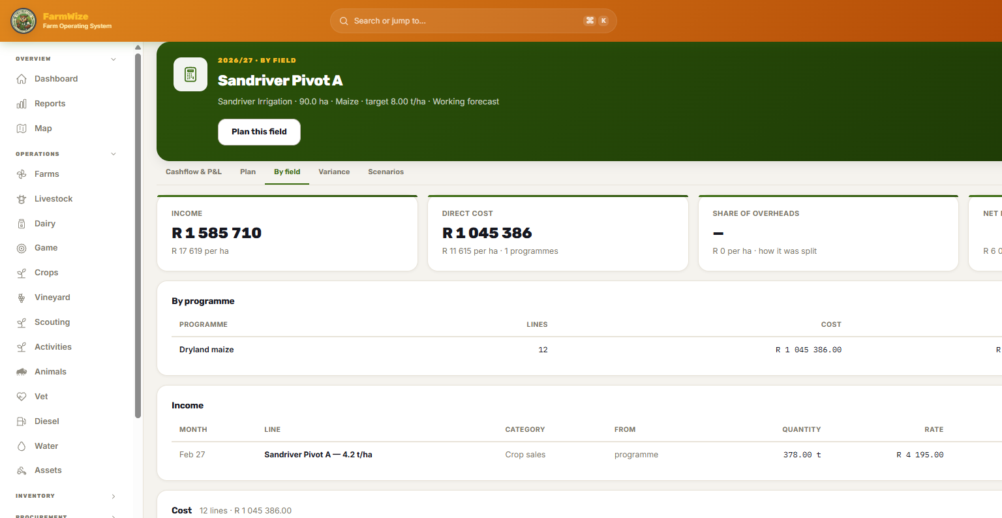Click the Crops sprout icon
The height and width of the screenshot is (518, 1002).
pyautogui.click(x=22, y=273)
